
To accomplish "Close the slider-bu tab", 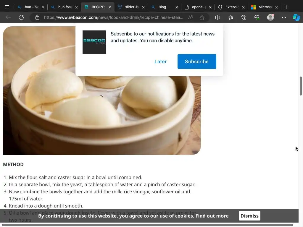I will point(144,7).
